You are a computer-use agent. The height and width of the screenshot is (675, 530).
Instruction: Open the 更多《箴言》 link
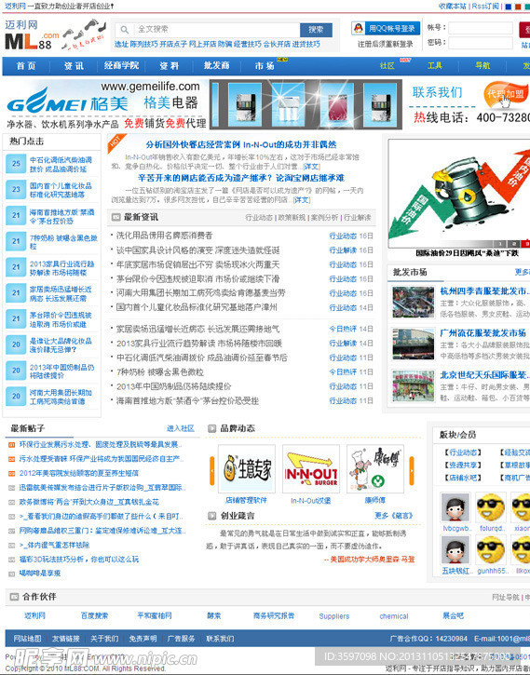click(394, 516)
